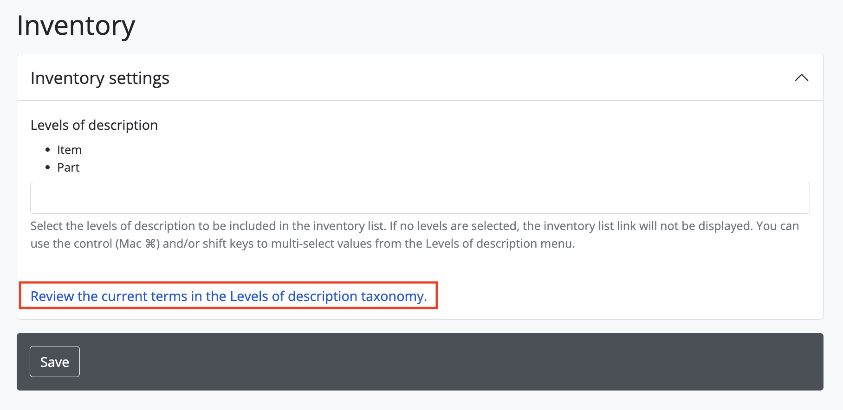Screen dimensions: 843x410
Task: Select the Item level entry
Action: [69, 150]
